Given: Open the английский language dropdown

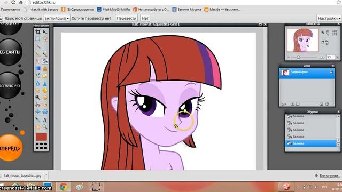Looking at the screenshot, I should click(x=57, y=18).
